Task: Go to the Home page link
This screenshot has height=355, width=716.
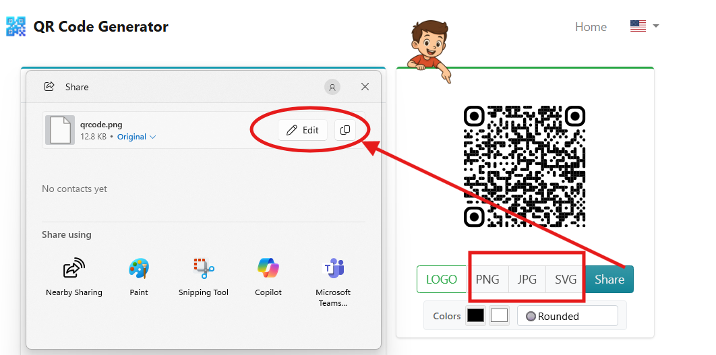Action: tap(591, 27)
